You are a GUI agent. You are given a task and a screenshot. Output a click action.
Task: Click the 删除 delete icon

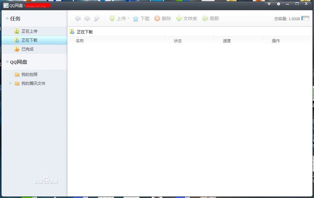(x=157, y=18)
